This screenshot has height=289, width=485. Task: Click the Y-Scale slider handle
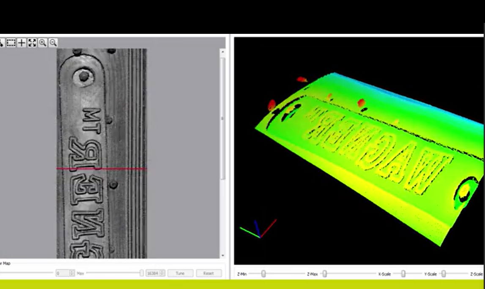443,274
